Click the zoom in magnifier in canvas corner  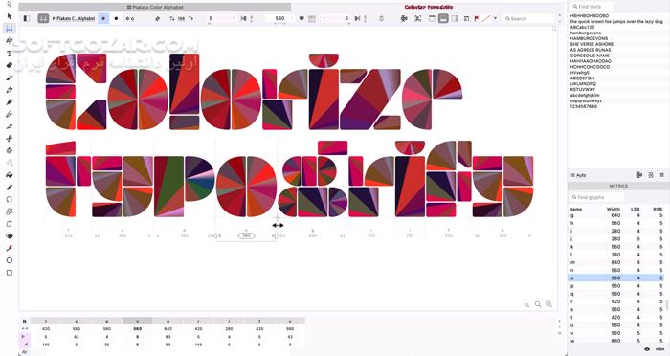[538, 304]
